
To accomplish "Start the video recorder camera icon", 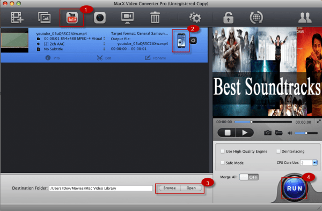I will [x=100, y=18].
